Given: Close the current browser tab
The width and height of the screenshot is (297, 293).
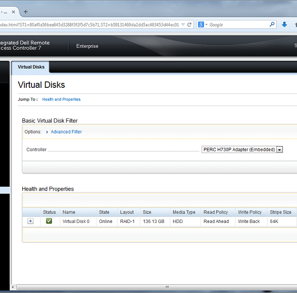Looking at the screenshot, I should (x=13, y=12).
